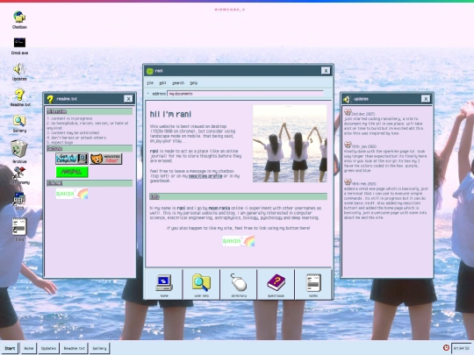This screenshot has width=474, height=355.
Task: Click the "2nd dec 2025" date in updates
Action: [363, 114]
